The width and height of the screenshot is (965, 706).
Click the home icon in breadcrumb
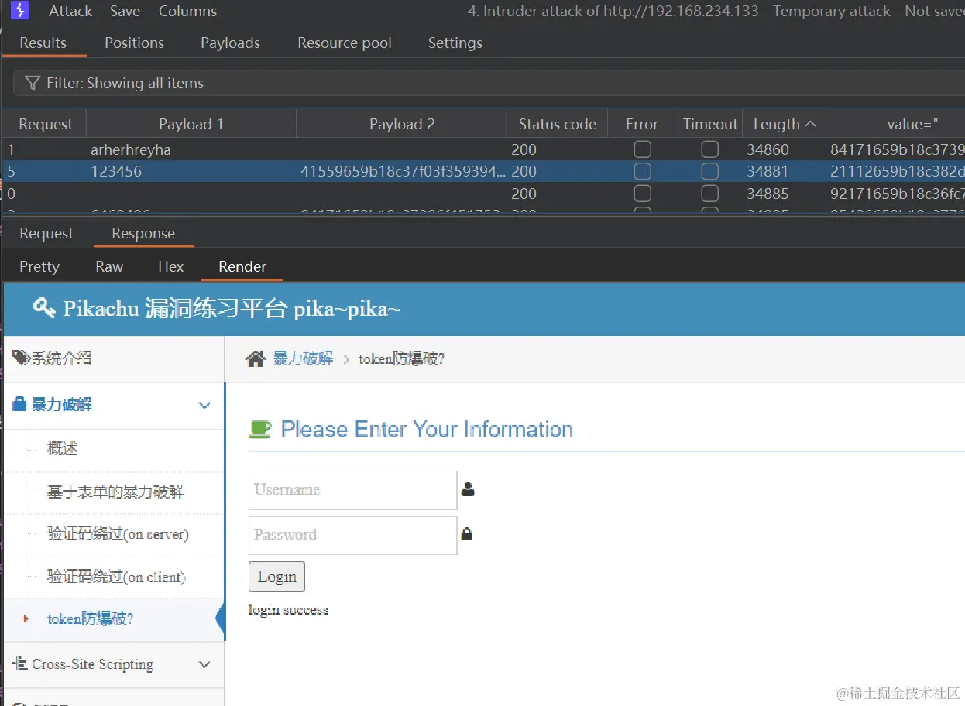pos(256,358)
